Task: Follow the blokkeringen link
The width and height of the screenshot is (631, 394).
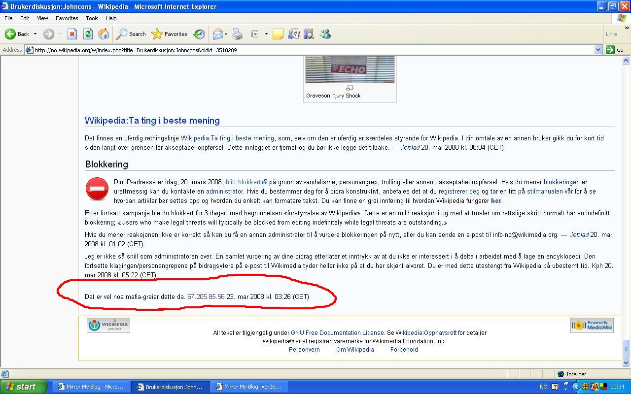Action: tap(561, 182)
